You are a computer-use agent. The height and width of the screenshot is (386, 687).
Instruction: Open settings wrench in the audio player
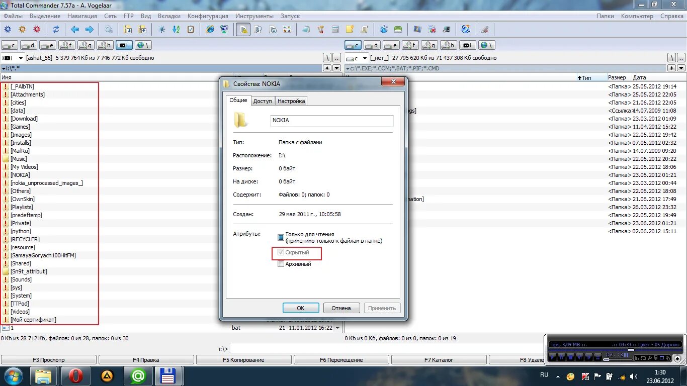(x=649, y=358)
